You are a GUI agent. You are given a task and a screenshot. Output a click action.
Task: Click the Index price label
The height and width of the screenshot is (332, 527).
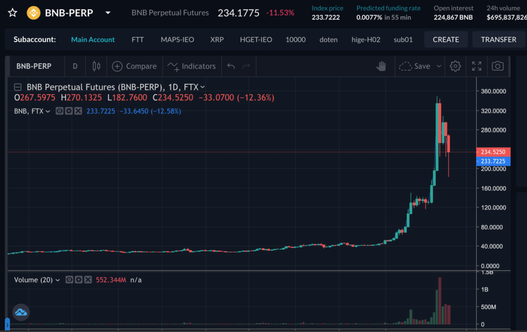[327, 8]
